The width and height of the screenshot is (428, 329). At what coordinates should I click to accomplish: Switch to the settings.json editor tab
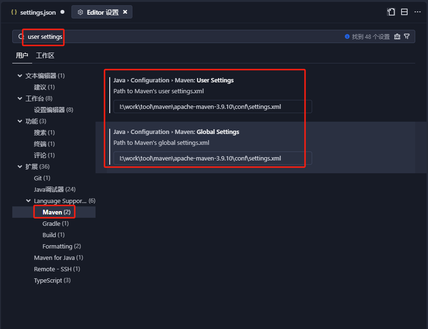[37, 12]
